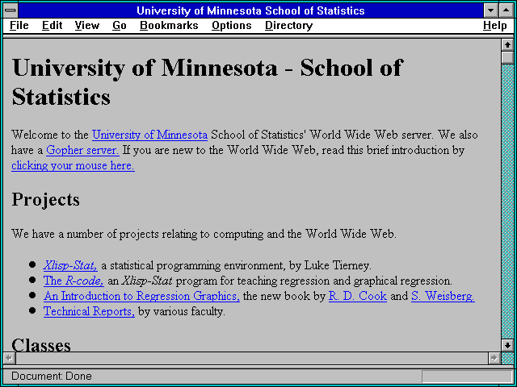Open the Go menu

click(120, 25)
